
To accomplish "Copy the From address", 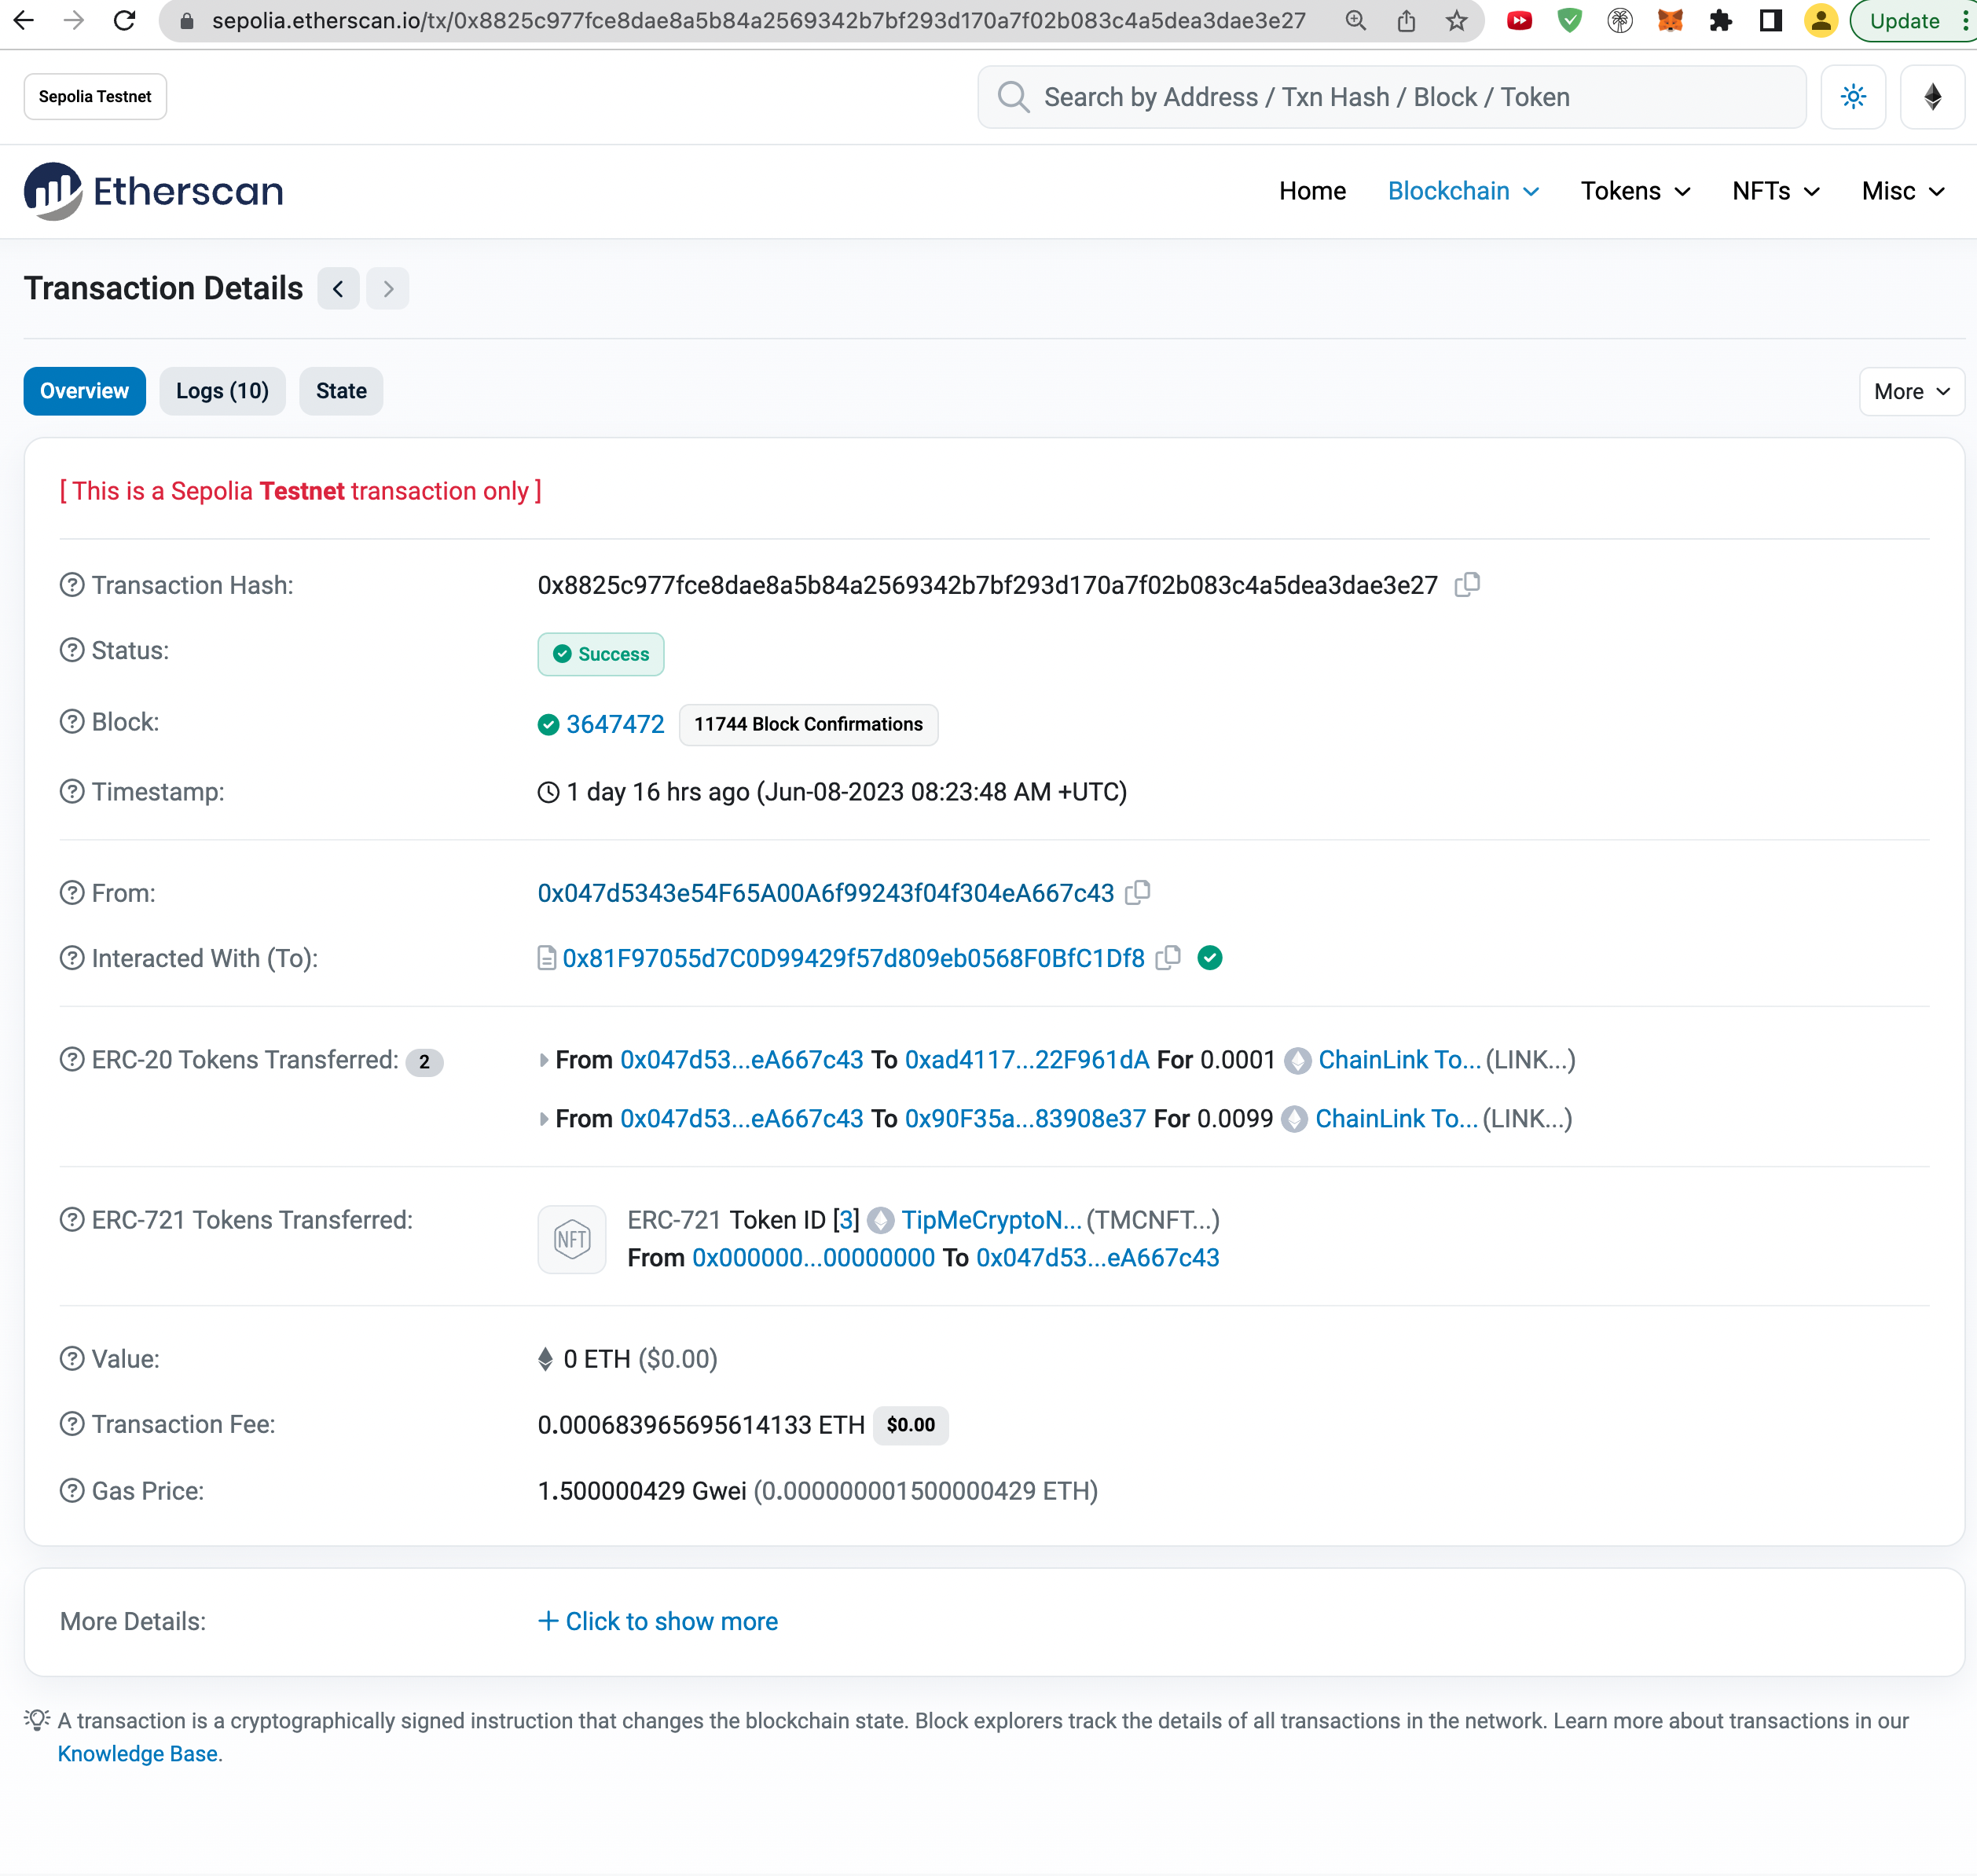I will (x=1137, y=892).
